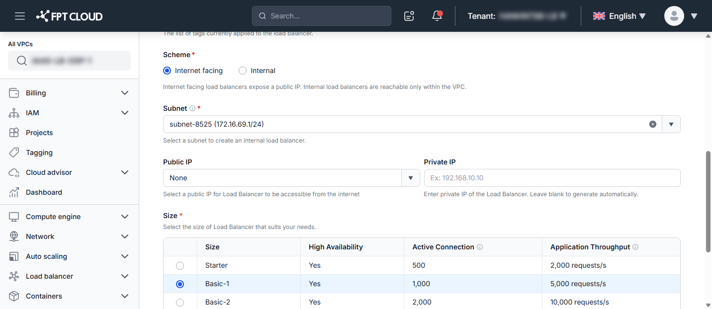Click the page vertical scrollbar thumb
Viewport: 712px width, 309px height.
[708, 201]
